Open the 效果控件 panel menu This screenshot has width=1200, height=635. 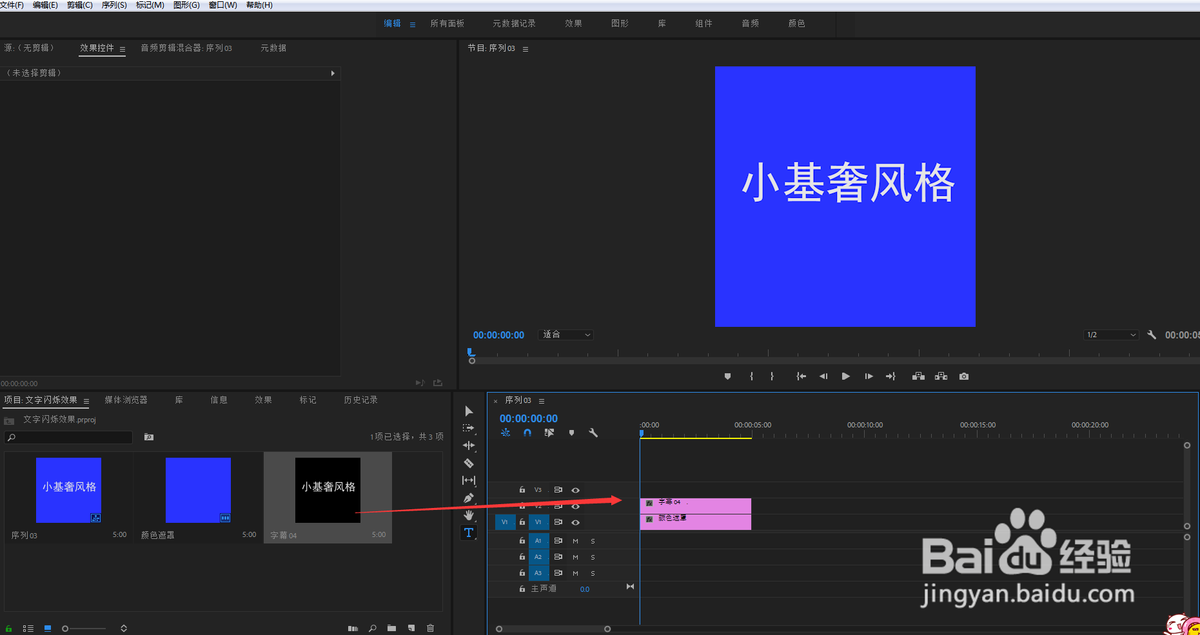coord(123,49)
